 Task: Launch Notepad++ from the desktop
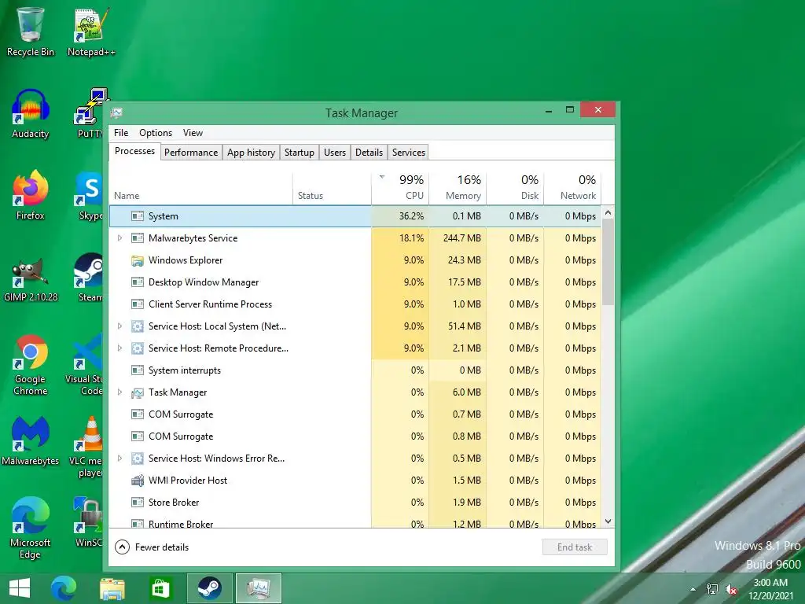(91, 31)
